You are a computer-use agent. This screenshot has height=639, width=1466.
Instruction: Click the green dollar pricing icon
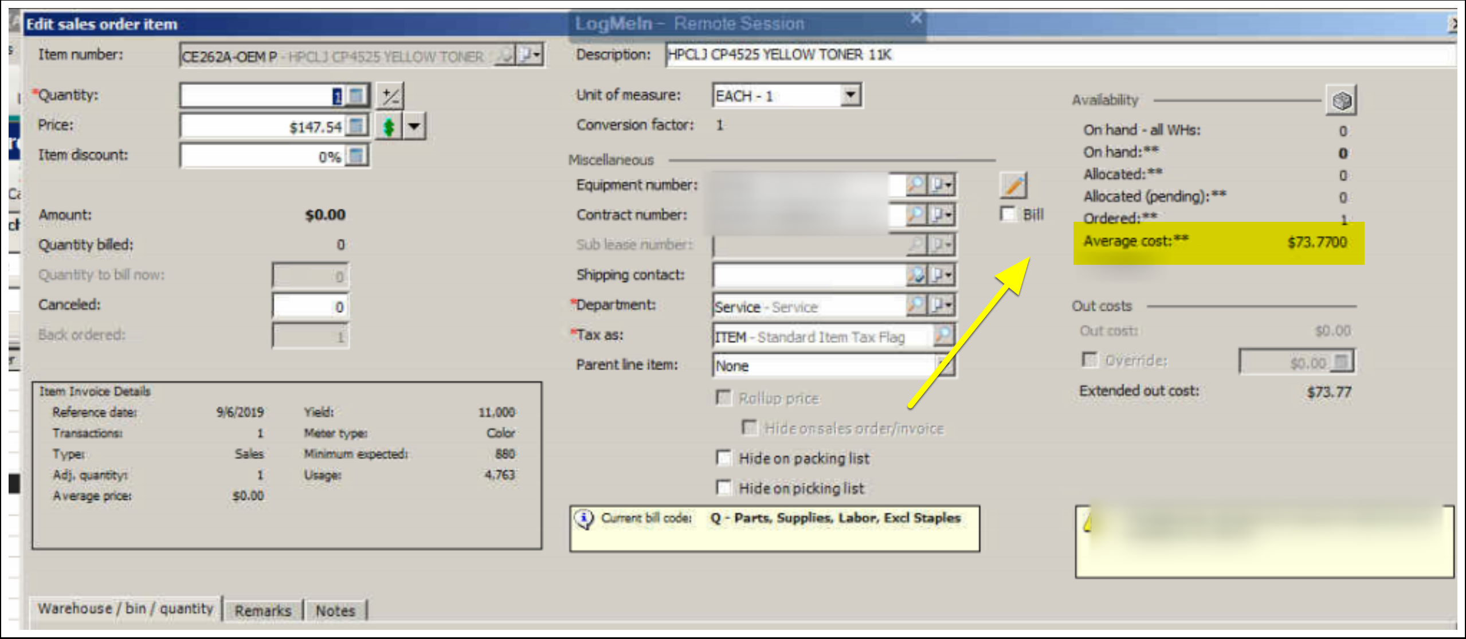coord(389,127)
